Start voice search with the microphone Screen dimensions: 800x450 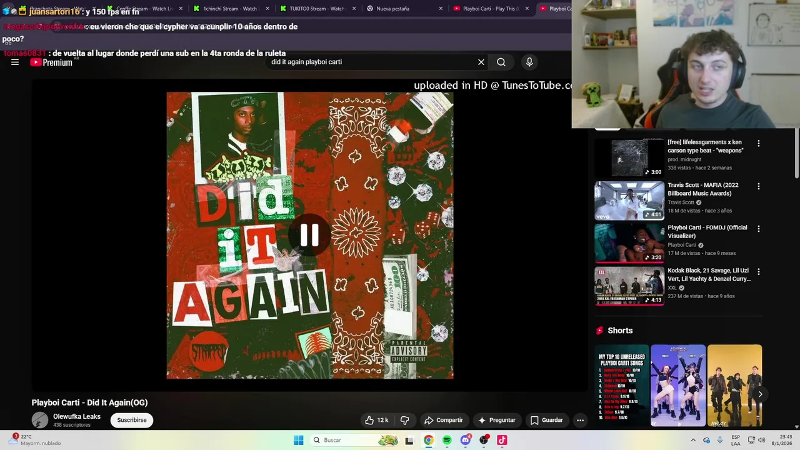[x=529, y=62]
